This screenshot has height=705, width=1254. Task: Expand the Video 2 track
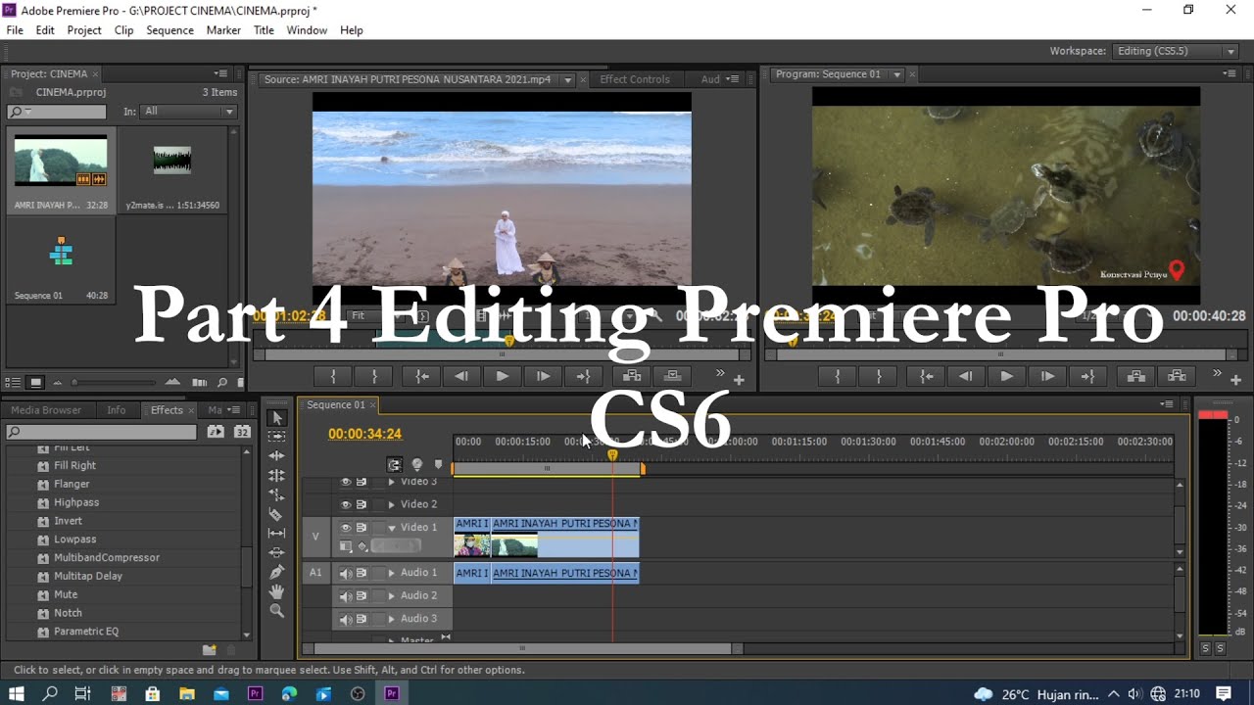[392, 504]
